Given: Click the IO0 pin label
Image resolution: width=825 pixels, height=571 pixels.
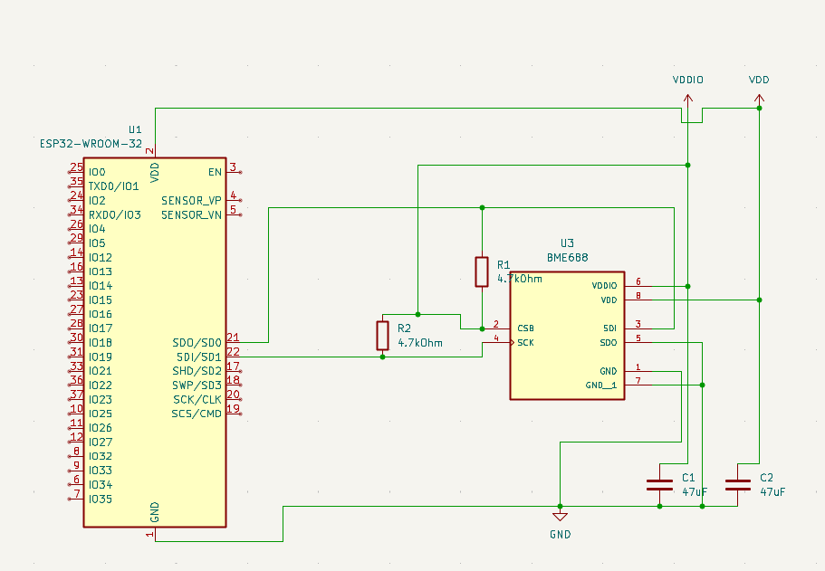Looking at the screenshot, I should (x=97, y=172).
